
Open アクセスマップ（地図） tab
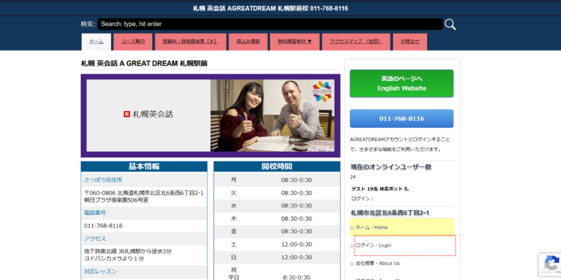356,42
